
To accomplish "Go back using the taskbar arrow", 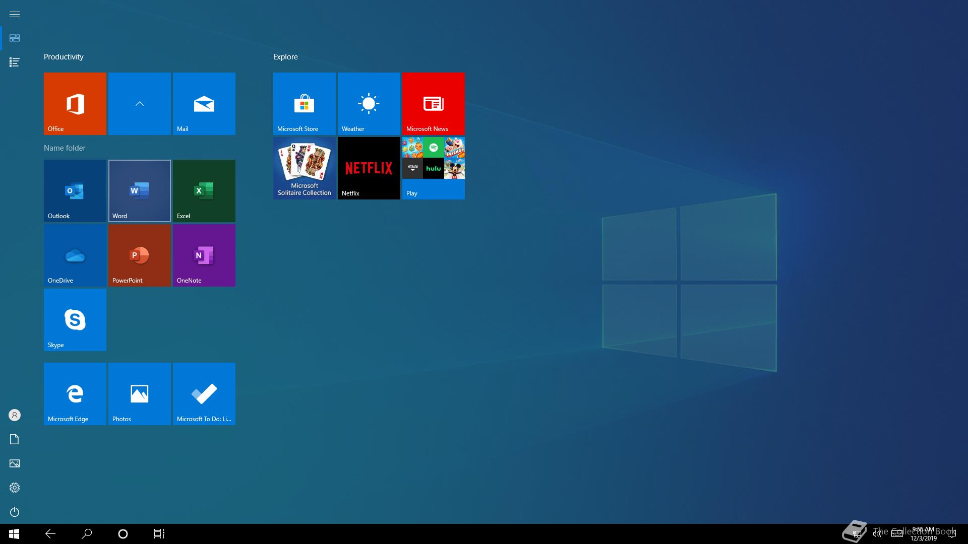I will [50, 534].
